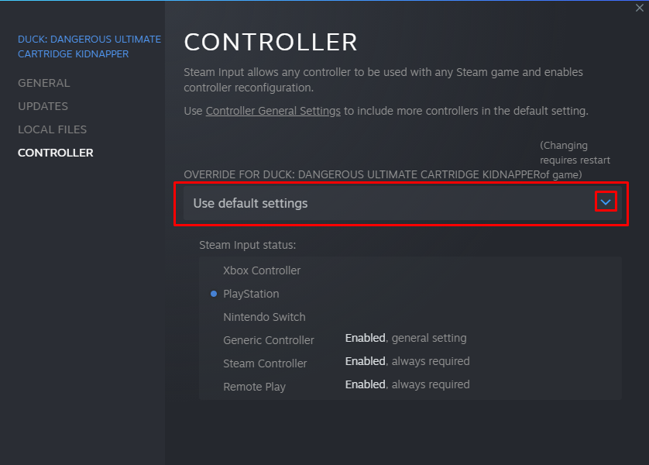Select Xbox Controller in Steam Input status
The width and height of the screenshot is (649, 465).
tap(262, 270)
